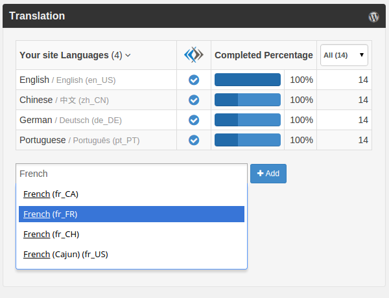Select French (fr_CA) from suggestions
The height and width of the screenshot is (298, 389).
pos(51,194)
